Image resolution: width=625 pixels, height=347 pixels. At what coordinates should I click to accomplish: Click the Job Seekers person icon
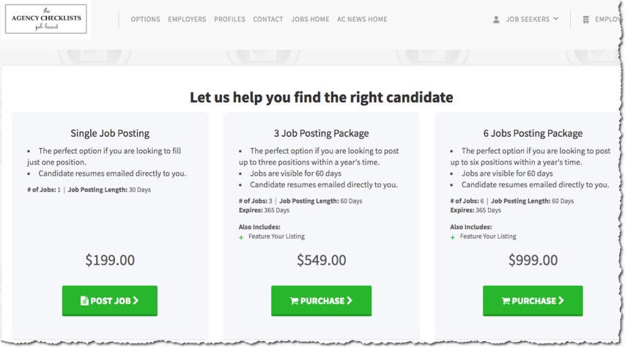click(x=496, y=19)
